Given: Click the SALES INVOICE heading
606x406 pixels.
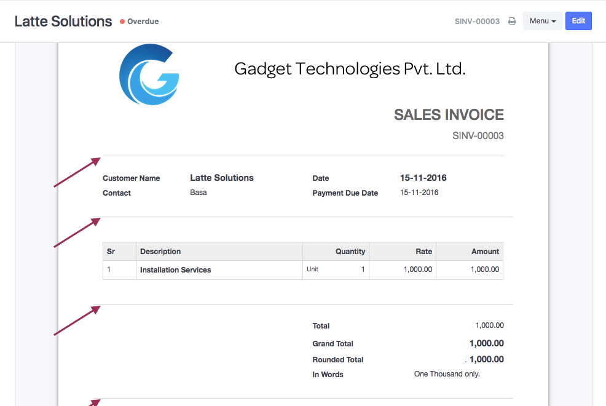Looking at the screenshot, I should [449, 114].
